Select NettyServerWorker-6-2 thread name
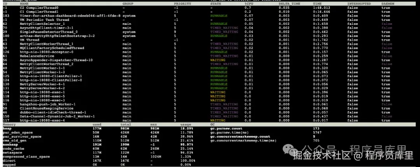The image size is (420, 167). pyautogui.click(x=42, y=88)
